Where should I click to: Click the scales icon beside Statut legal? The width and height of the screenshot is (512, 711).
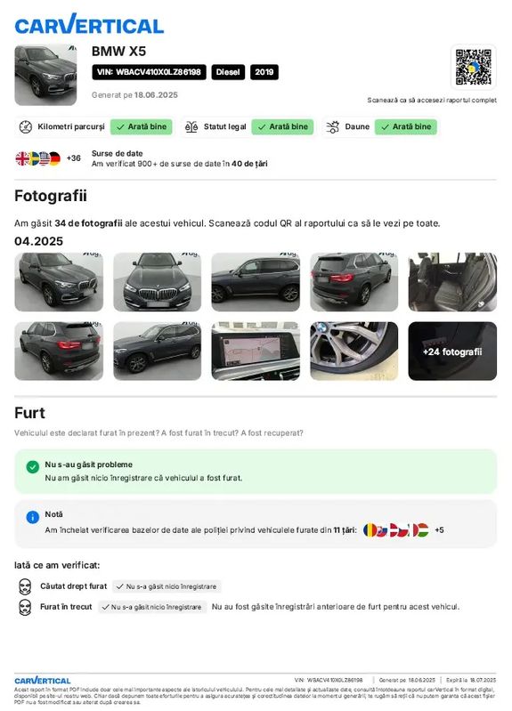[x=191, y=127]
